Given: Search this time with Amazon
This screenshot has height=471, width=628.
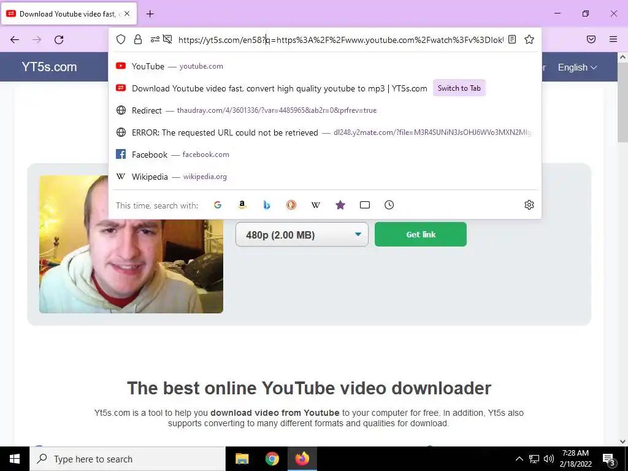Looking at the screenshot, I should click(242, 205).
